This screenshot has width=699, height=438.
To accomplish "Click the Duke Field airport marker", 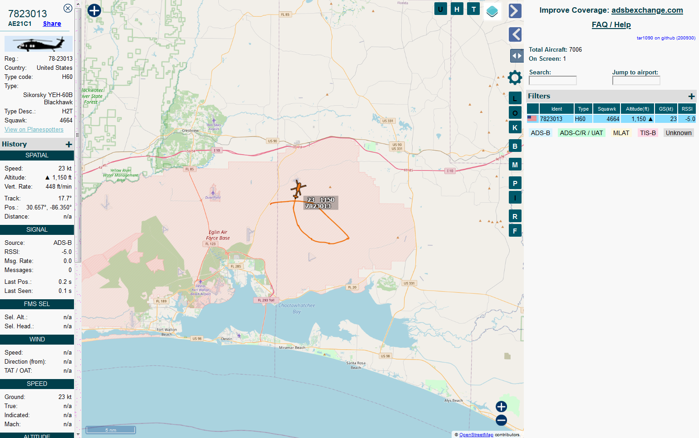I will point(213,193).
